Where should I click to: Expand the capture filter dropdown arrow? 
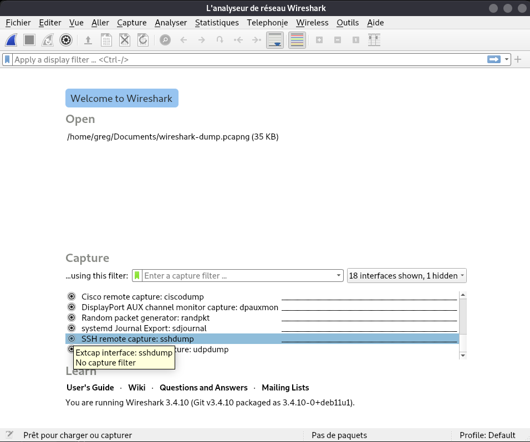[x=339, y=275]
